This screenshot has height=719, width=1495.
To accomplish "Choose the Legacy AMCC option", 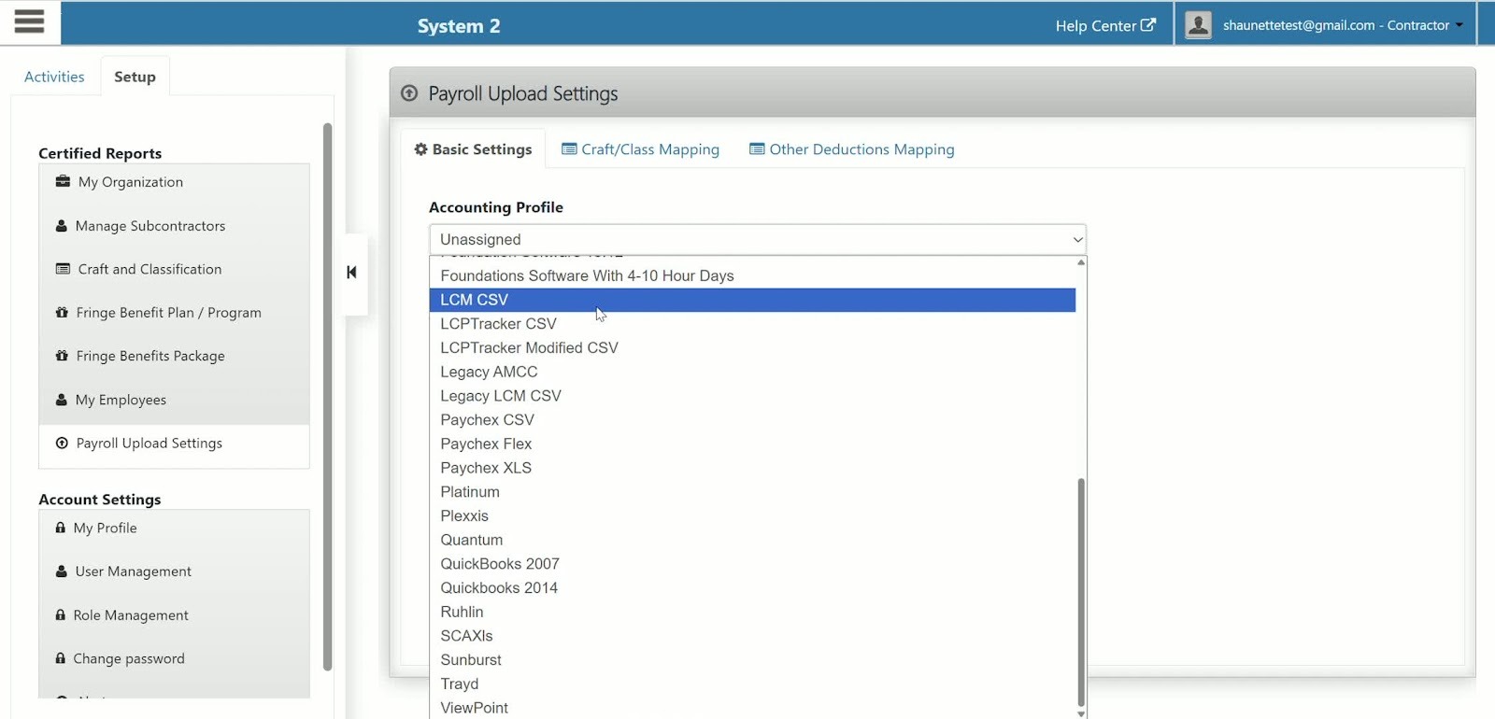I will 752,372.
